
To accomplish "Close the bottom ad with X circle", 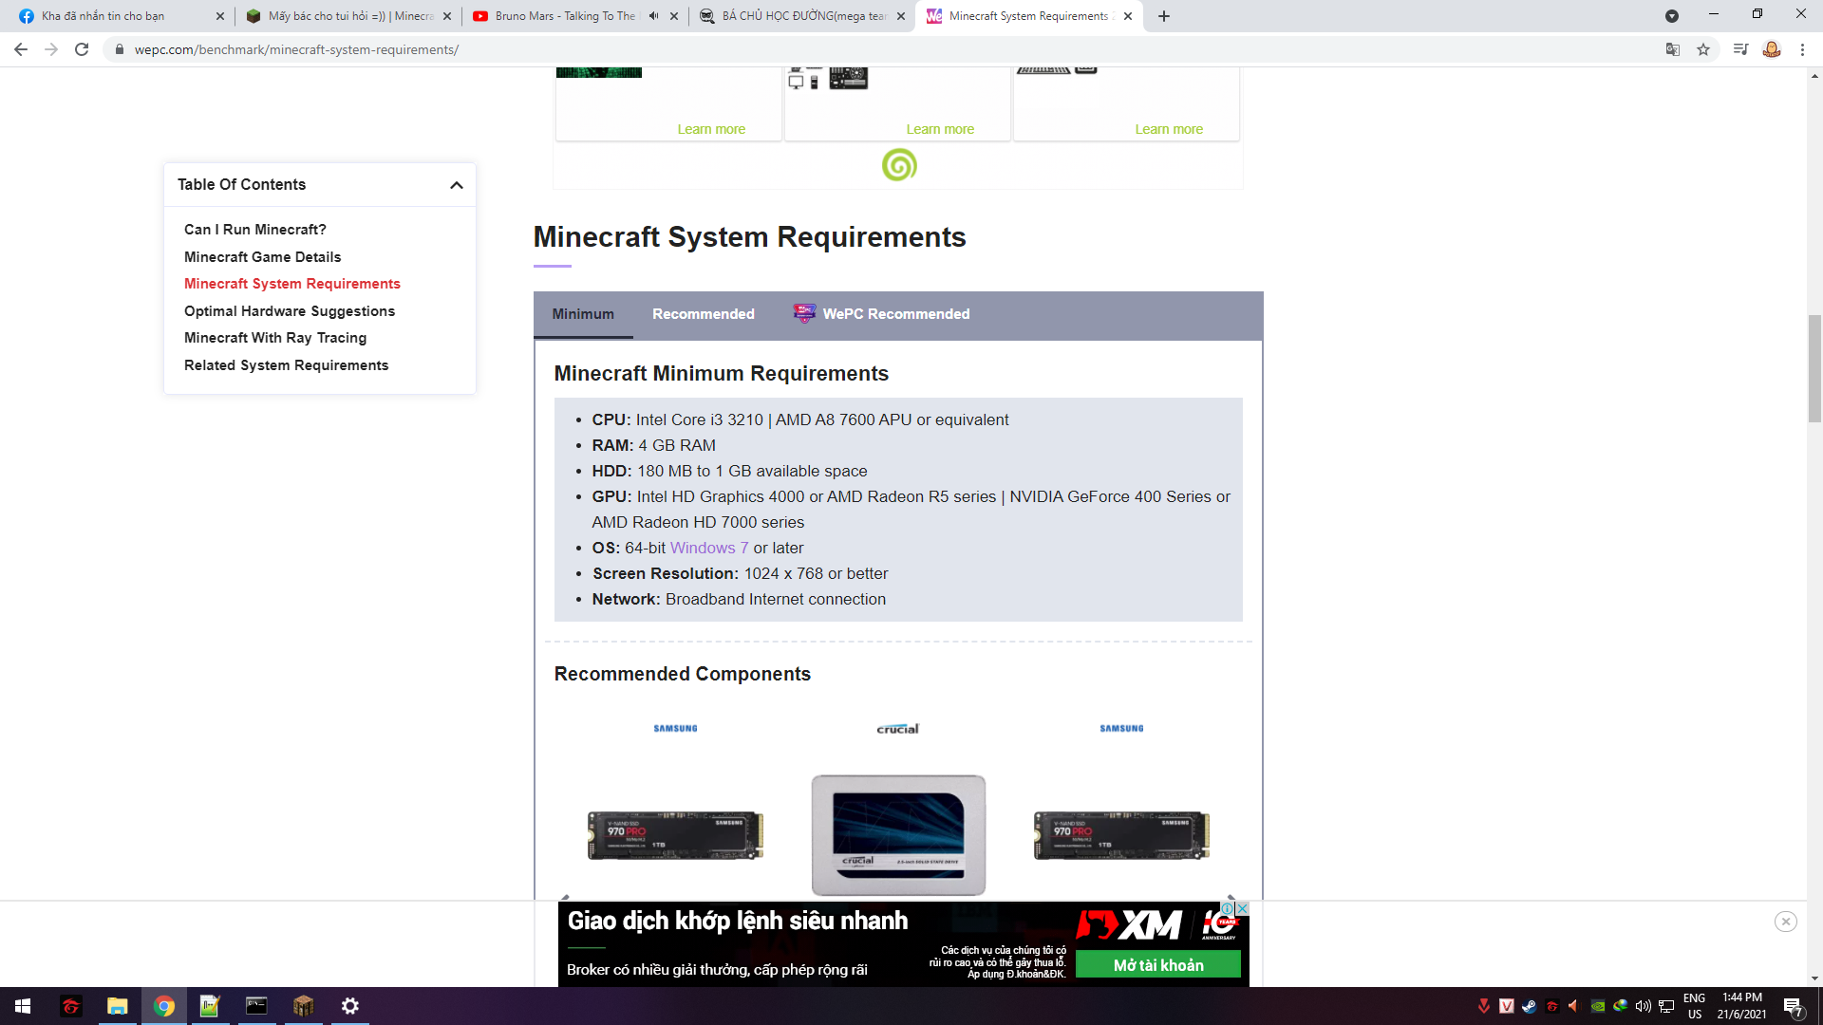I will pos(1785,922).
